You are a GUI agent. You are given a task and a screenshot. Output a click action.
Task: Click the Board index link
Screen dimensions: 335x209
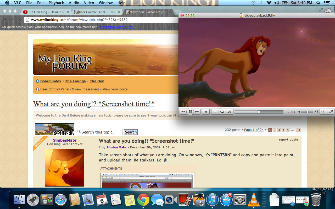(x=51, y=81)
